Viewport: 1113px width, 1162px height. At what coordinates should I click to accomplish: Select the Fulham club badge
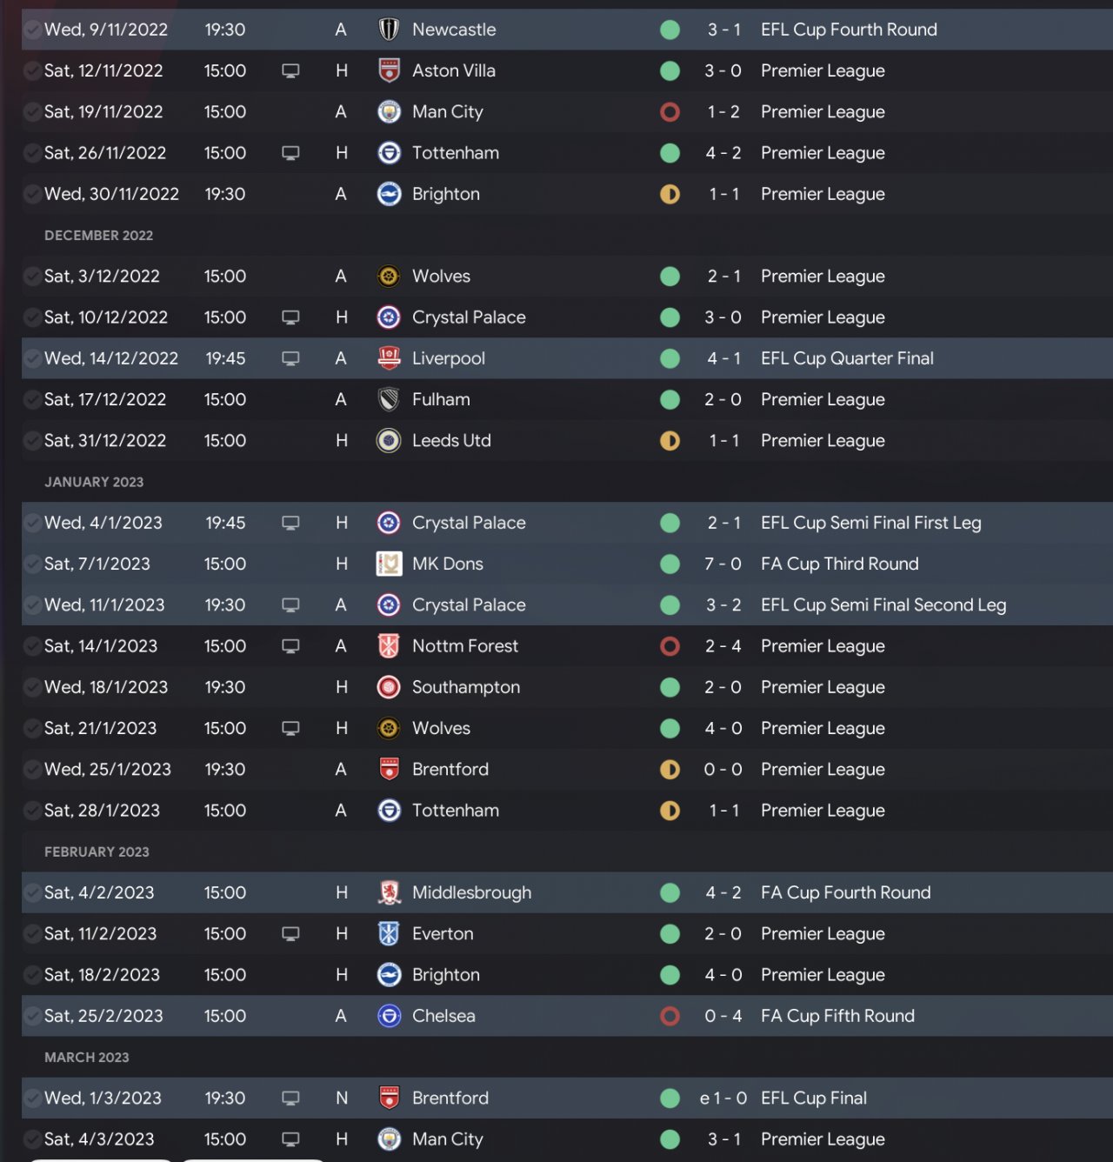pos(389,399)
